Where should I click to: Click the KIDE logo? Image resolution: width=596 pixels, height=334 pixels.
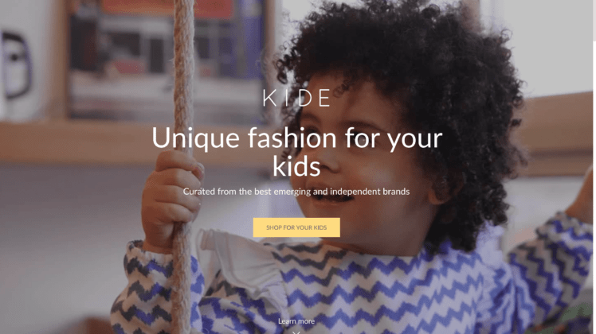tap(296, 98)
